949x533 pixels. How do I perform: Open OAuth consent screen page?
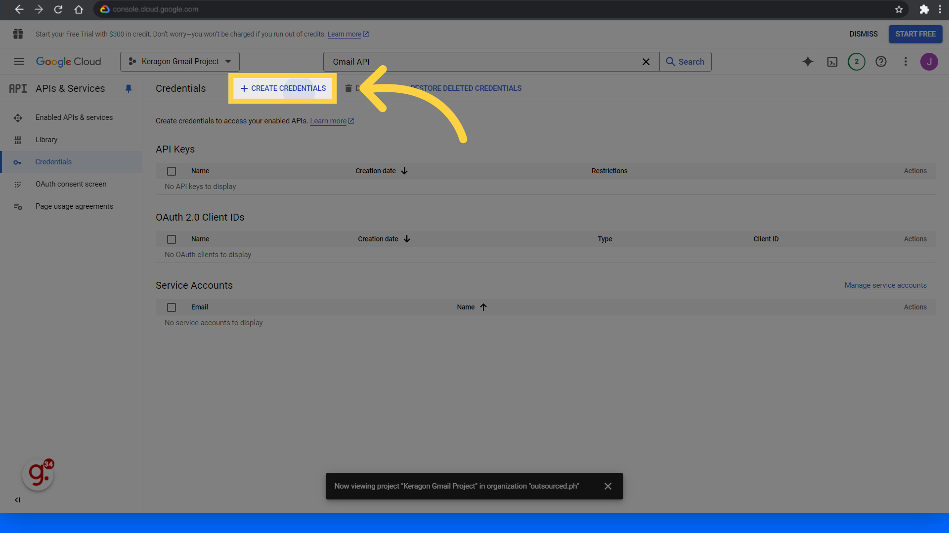coord(71,184)
